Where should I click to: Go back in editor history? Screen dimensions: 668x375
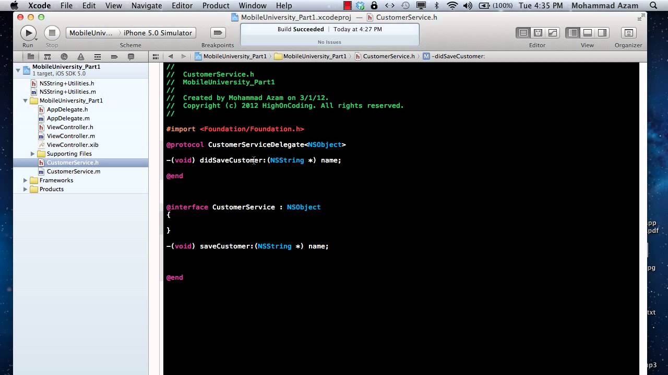tap(171, 56)
